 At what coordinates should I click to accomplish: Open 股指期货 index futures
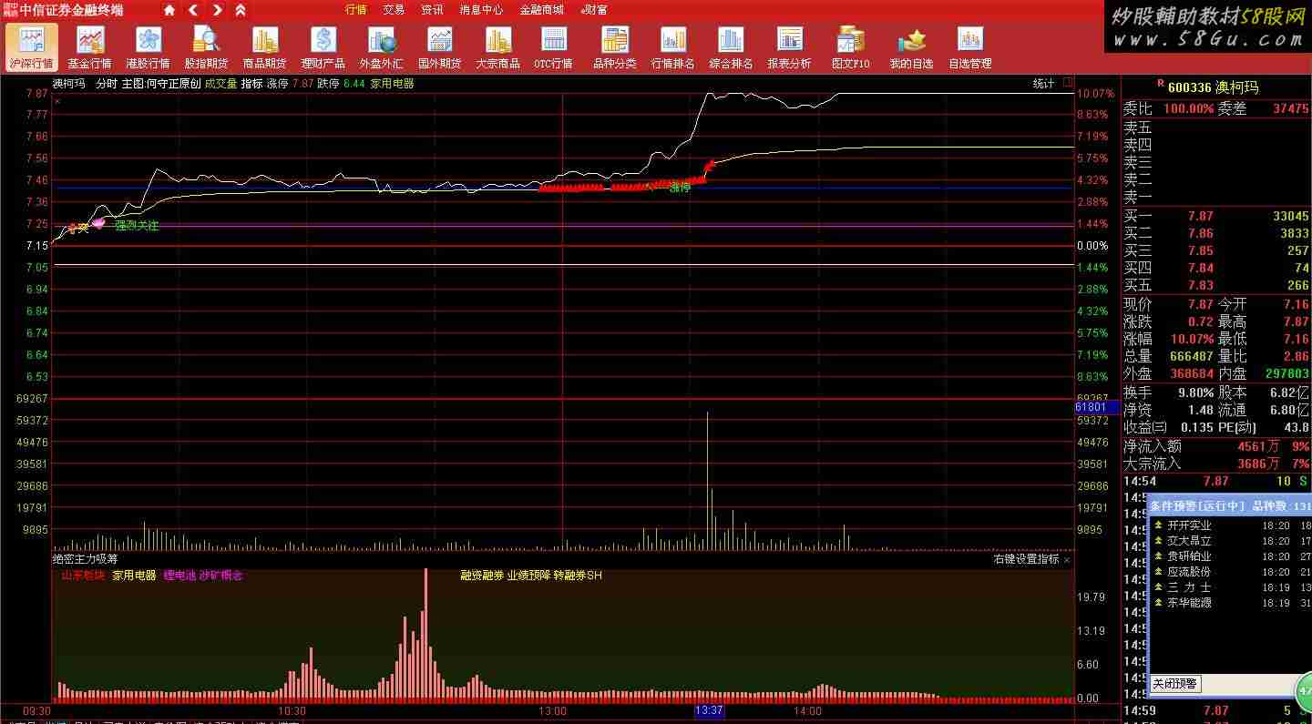tap(207, 47)
